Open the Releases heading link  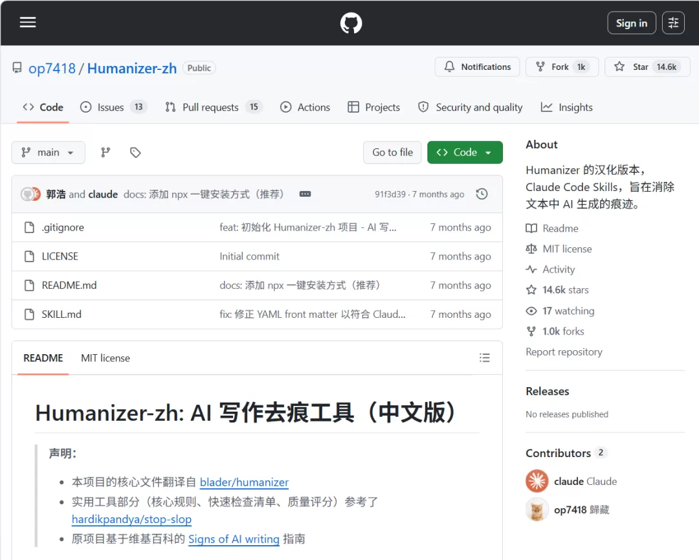(x=548, y=391)
